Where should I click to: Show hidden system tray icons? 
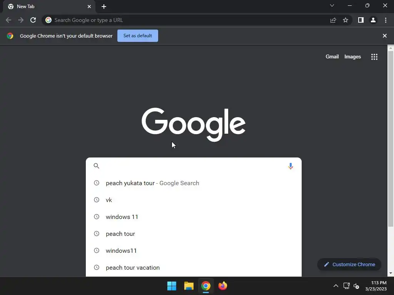[336, 286]
